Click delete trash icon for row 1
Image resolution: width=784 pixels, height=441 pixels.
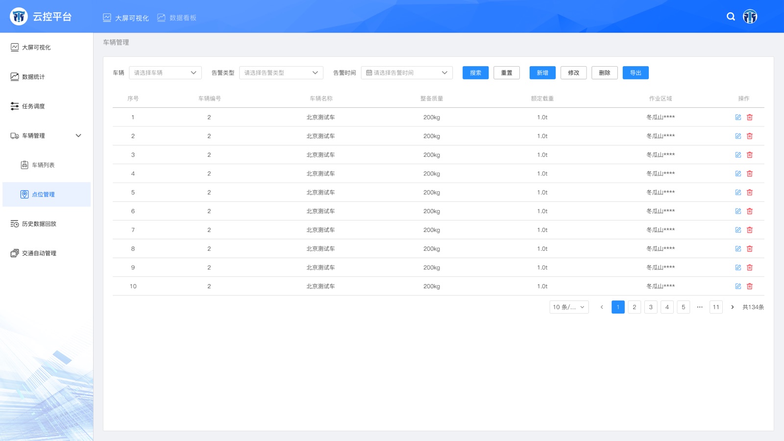pos(750,117)
